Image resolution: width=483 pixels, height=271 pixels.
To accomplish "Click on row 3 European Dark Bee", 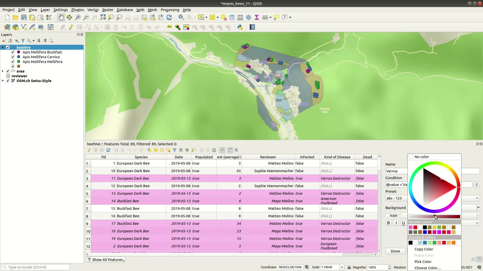I will coord(133,178).
